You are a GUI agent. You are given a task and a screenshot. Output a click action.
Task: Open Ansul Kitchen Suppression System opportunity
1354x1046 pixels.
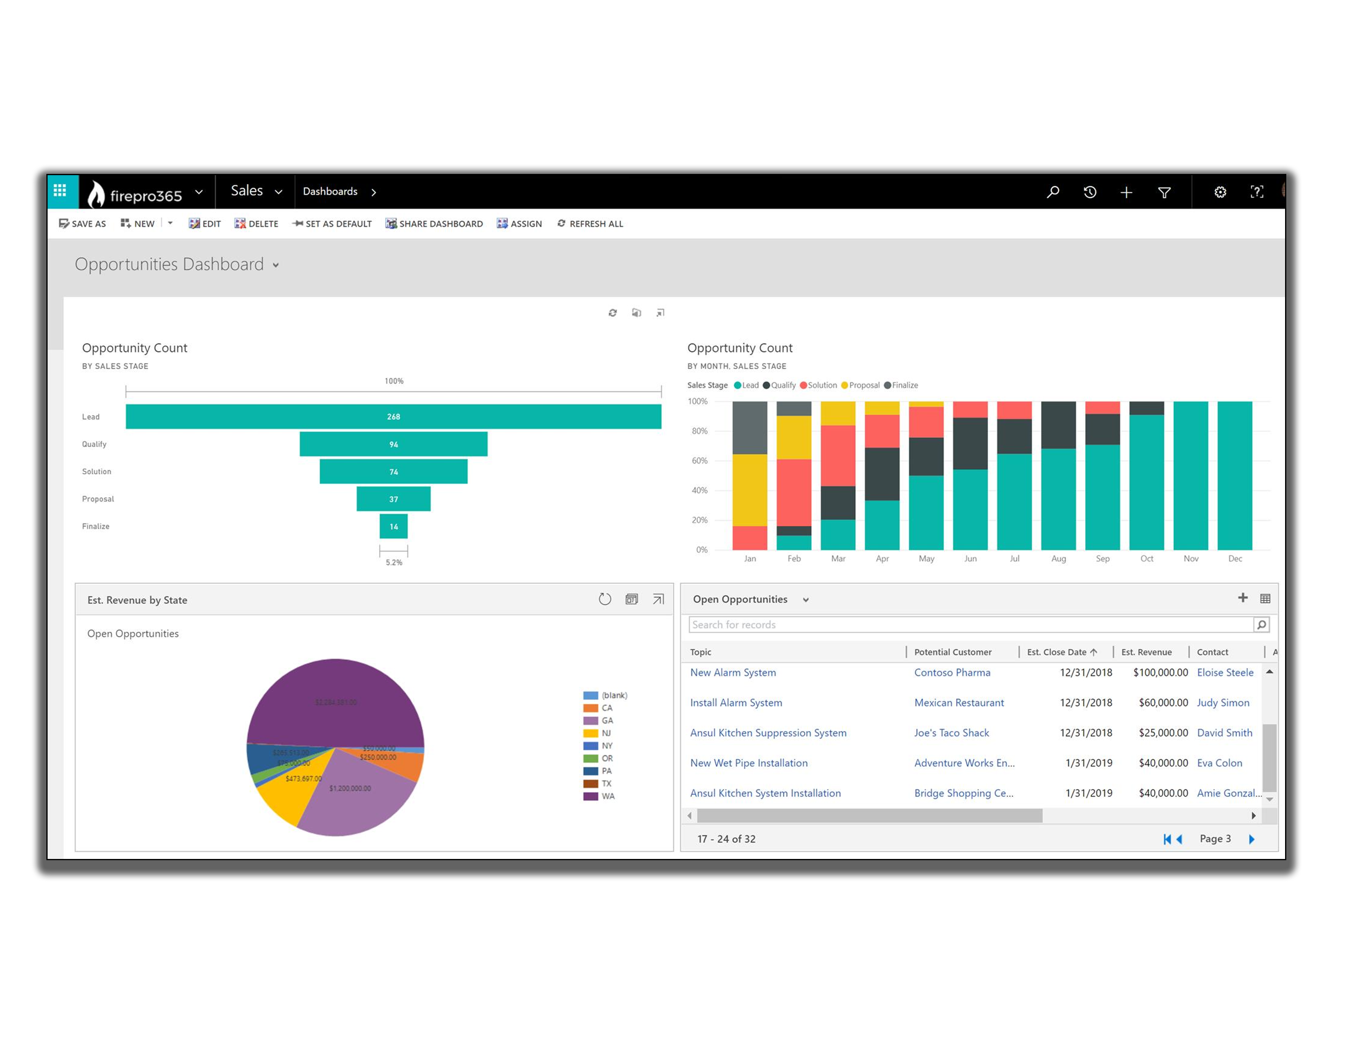(768, 733)
